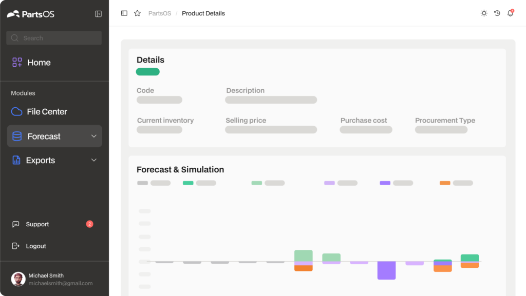Viewport: 526px width, 296px height.
Task: Click the search magnifier icon
Action: click(15, 38)
